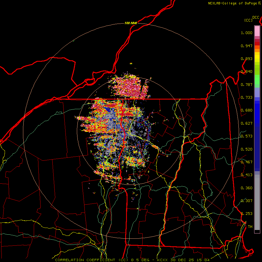Pick the periwinkle swatch near 0.733
Viewport: 262px width, 262px height.
click(257, 92)
